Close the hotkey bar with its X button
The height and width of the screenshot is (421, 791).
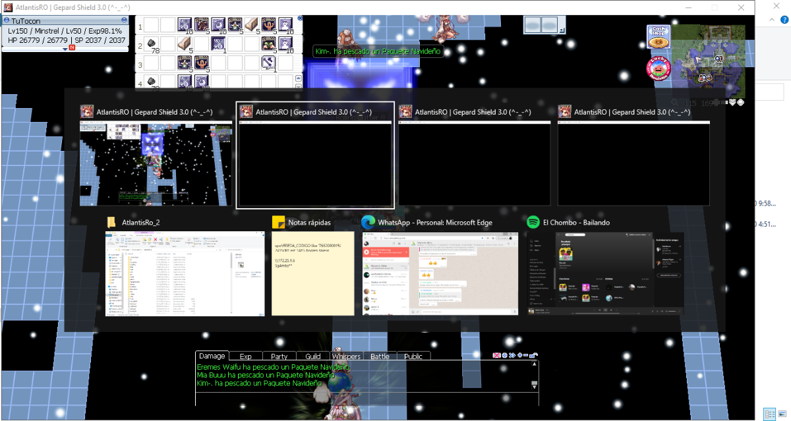tap(301, 18)
